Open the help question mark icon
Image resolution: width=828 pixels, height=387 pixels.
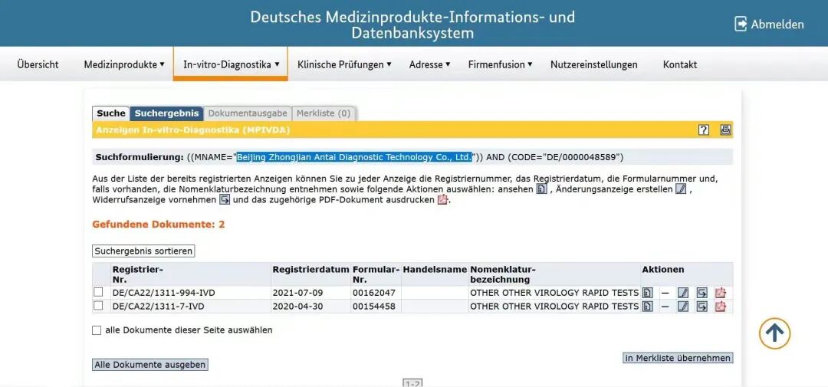[703, 130]
